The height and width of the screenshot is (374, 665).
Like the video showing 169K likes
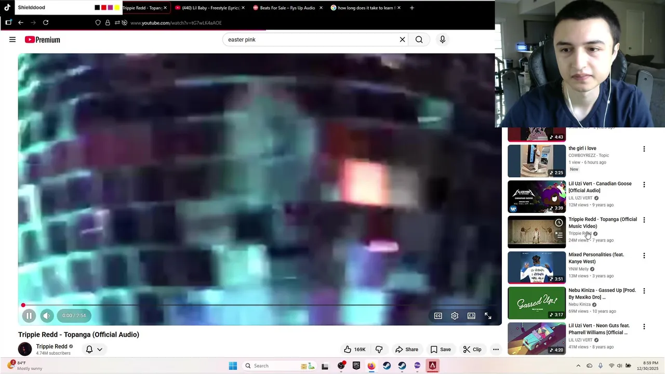tap(355, 350)
